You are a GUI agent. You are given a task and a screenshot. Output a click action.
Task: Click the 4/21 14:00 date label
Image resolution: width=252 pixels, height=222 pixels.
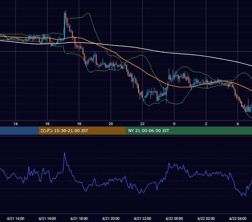coord(16,218)
